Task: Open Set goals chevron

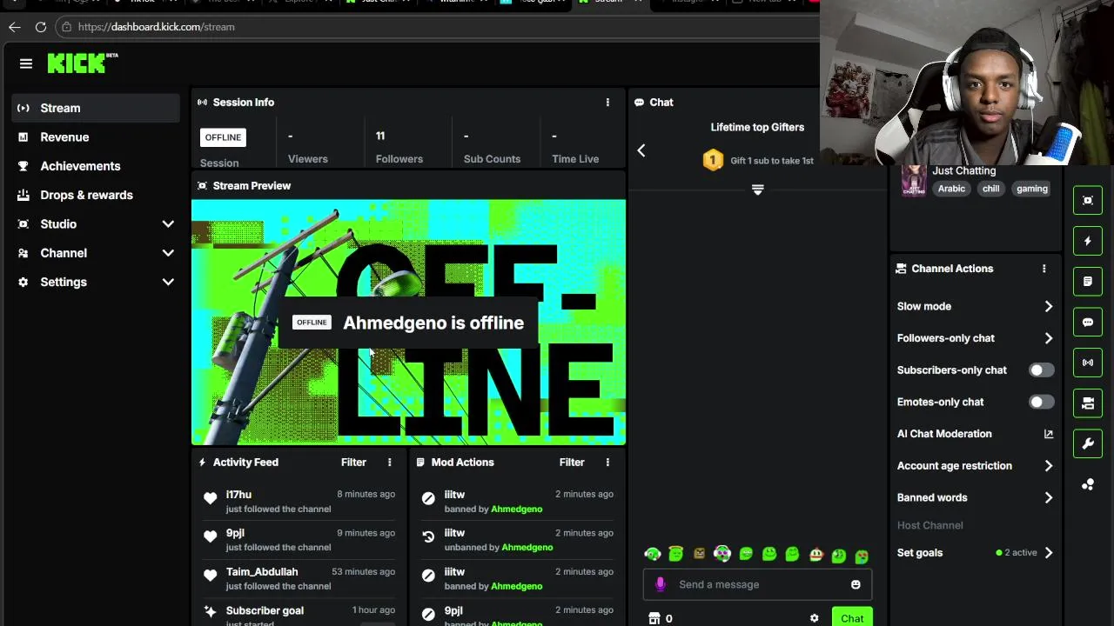Action: coord(1049,553)
